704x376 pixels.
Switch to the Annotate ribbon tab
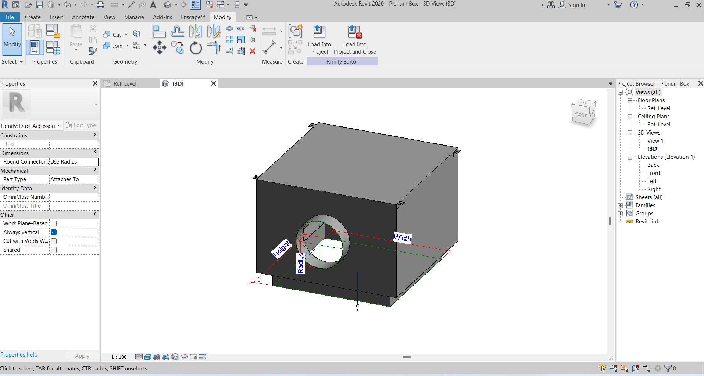point(83,17)
